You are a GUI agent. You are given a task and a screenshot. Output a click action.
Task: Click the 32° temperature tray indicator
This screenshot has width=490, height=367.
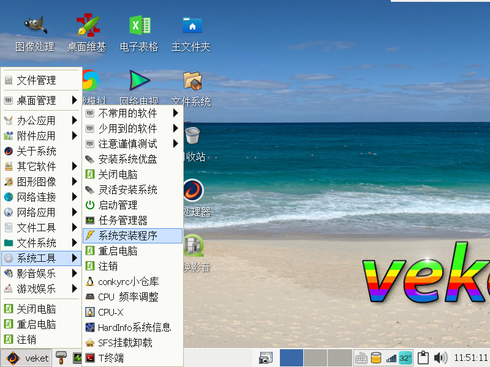pyautogui.click(x=405, y=358)
